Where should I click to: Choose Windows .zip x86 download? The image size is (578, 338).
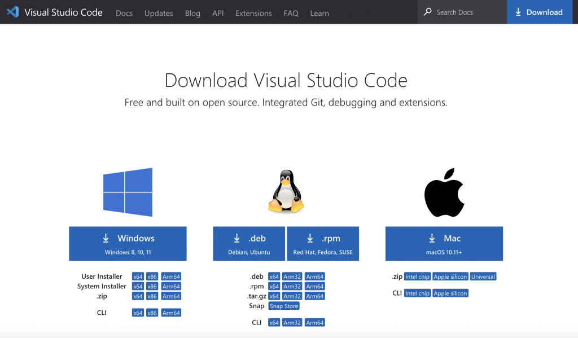pyautogui.click(x=152, y=296)
